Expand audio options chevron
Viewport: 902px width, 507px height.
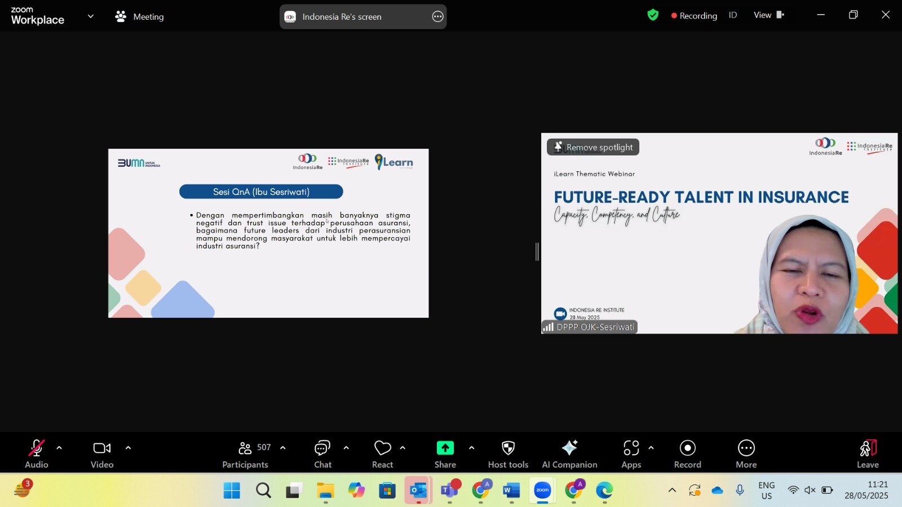pos(59,448)
